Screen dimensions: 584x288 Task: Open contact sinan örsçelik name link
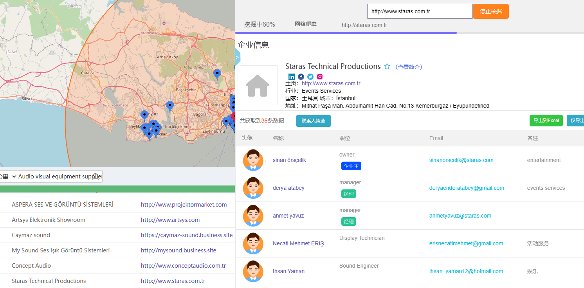289,160
